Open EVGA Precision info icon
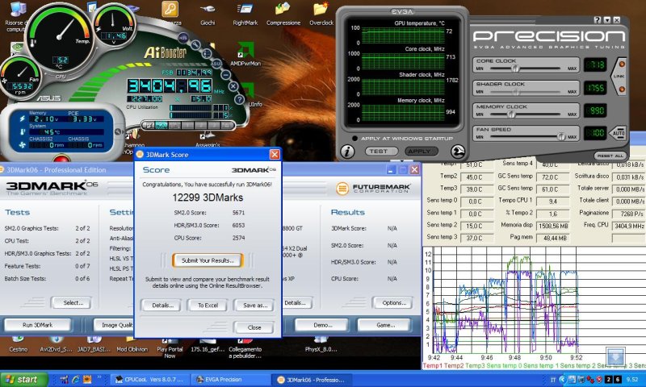646x387 pixels. pos(347,152)
